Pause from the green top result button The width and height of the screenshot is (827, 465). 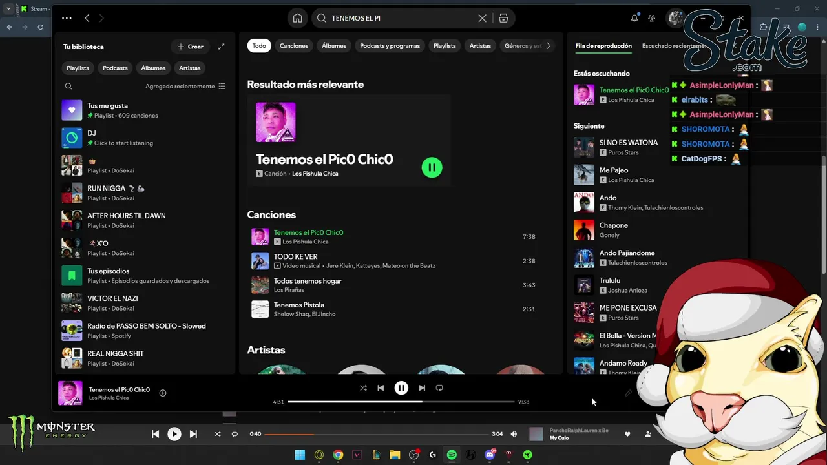click(x=432, y=167)
